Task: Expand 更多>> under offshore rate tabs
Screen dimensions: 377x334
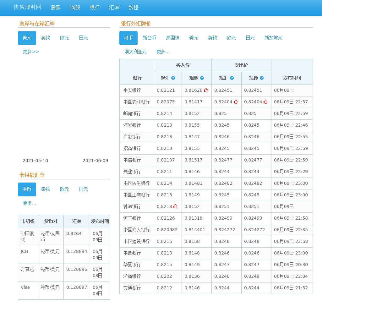Action: [x=31, y=52]
